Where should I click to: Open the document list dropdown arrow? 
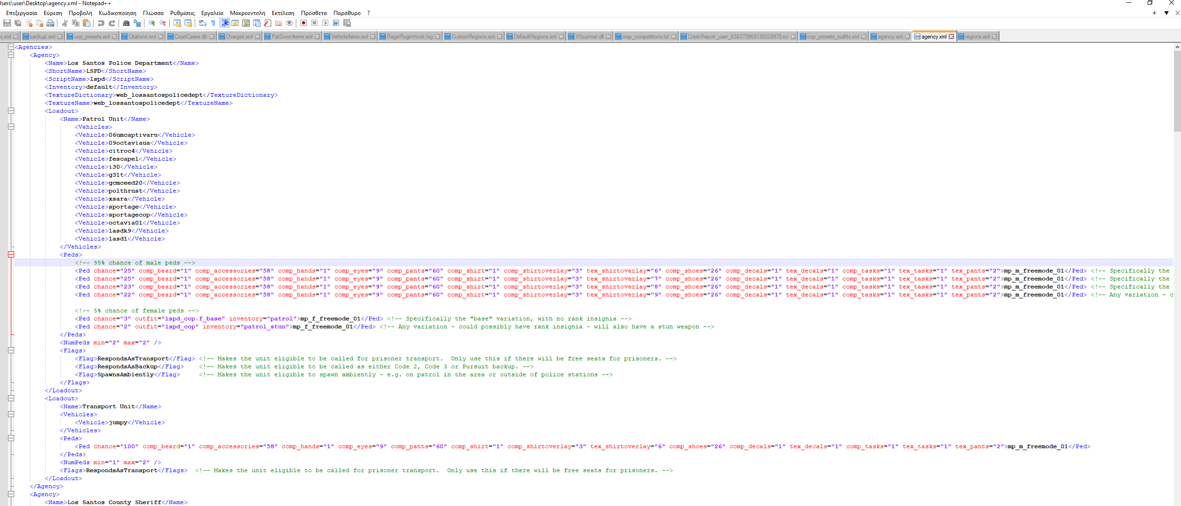(1166, 13)
